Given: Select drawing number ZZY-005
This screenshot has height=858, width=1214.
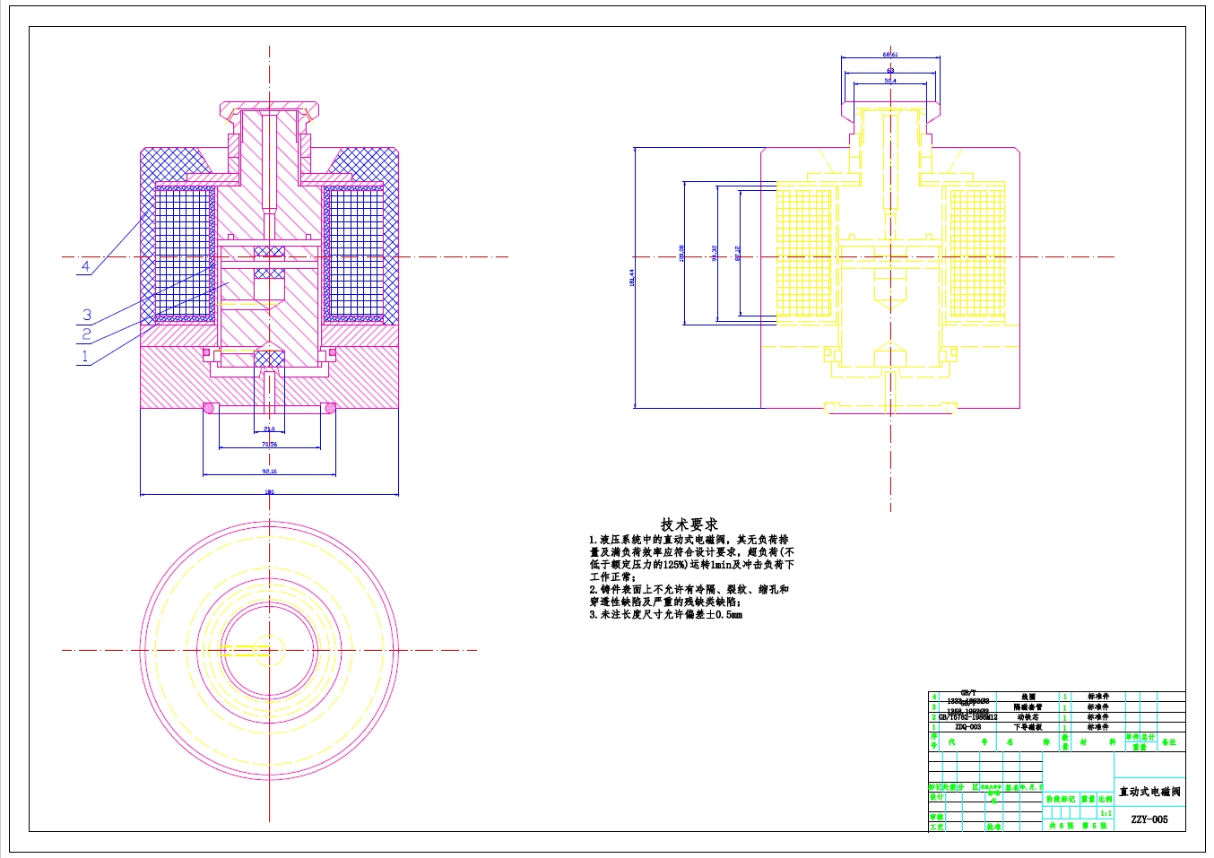Looking at the screenshot, I should (1149, 819).
